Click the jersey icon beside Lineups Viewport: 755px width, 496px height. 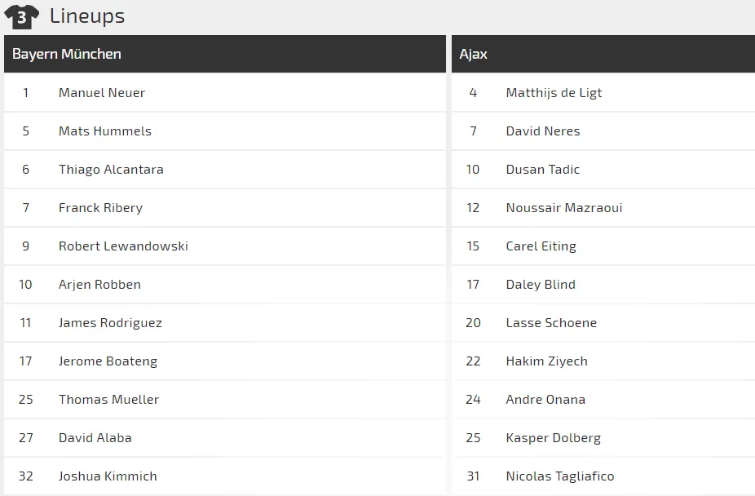tap(22, 16)
